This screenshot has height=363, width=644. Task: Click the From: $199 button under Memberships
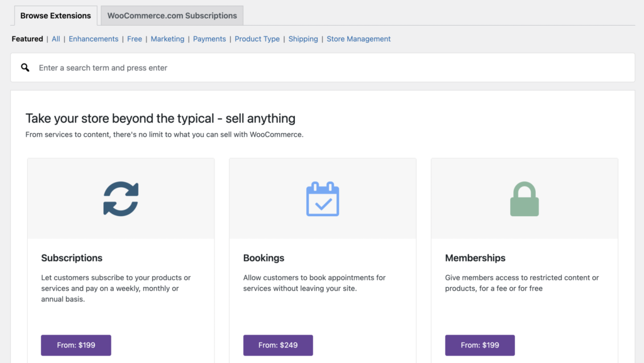(480, 345)
